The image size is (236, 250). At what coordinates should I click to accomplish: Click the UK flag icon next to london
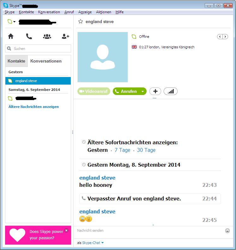coord(134,47)
